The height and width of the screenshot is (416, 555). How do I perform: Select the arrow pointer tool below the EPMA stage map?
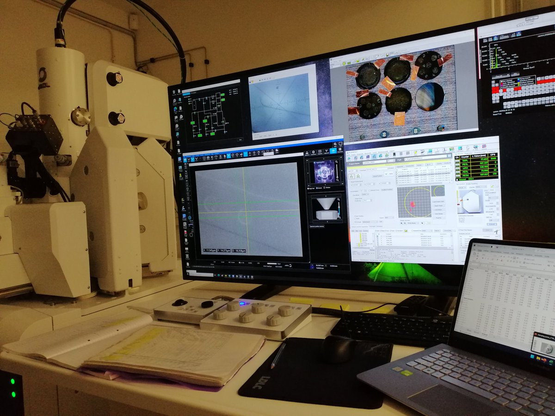[x=422, y=223]
